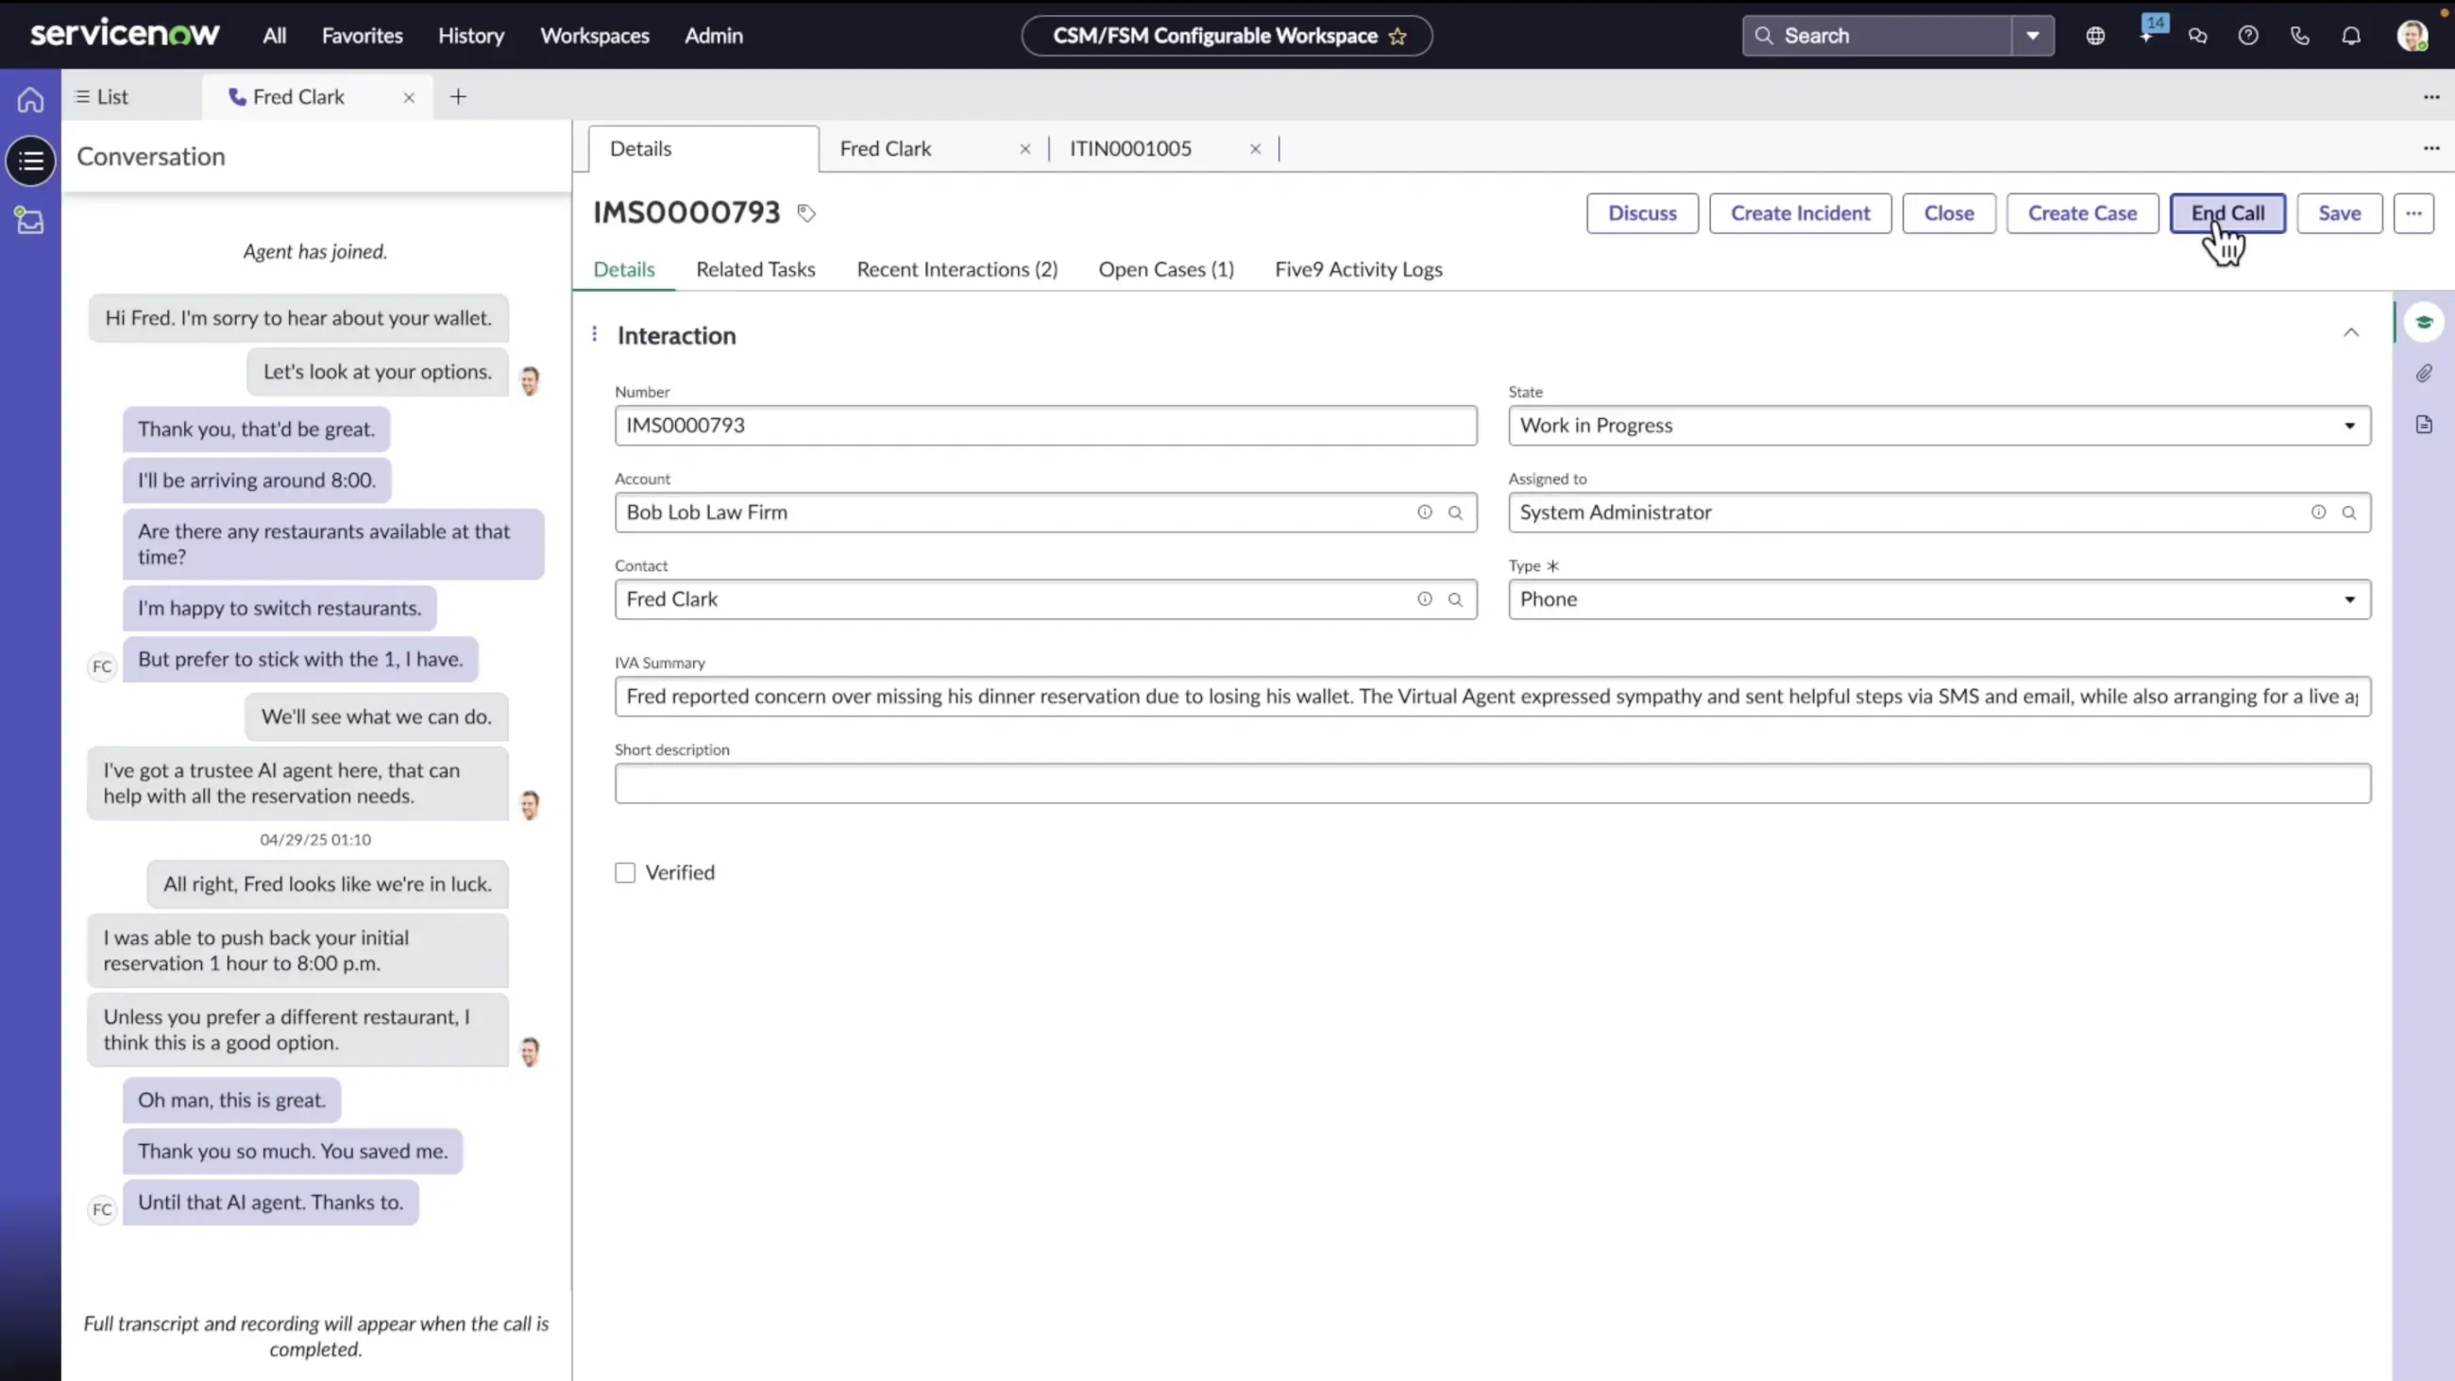Click the Create Incident button
The image size is (2455, 1381).
[x=1800, y=212]
